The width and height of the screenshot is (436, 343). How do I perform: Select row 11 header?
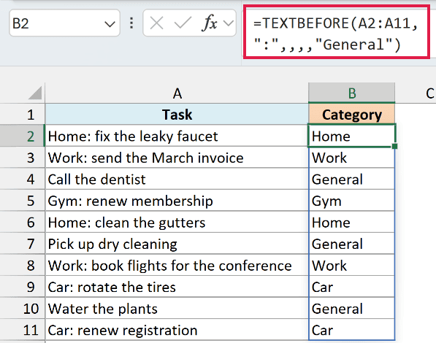click(x=22, y=330)
